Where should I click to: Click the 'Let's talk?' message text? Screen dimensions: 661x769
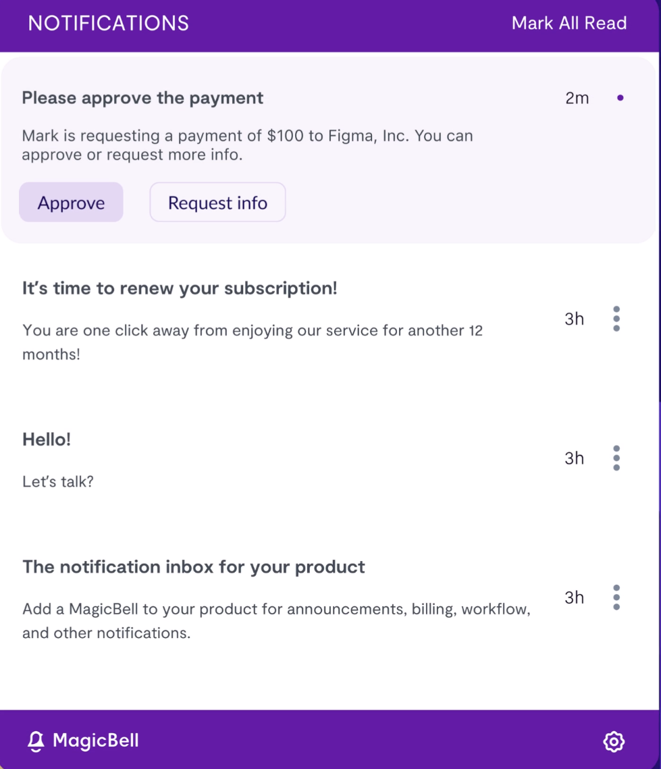58,481
